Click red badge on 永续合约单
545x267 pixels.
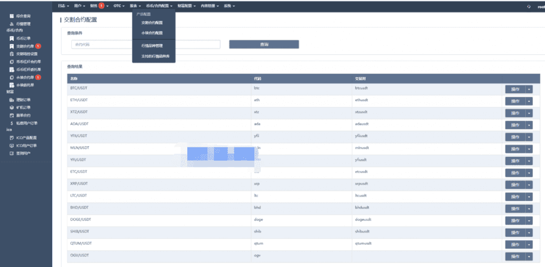(38, 78)
